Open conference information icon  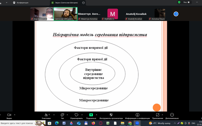coord(137,115)
